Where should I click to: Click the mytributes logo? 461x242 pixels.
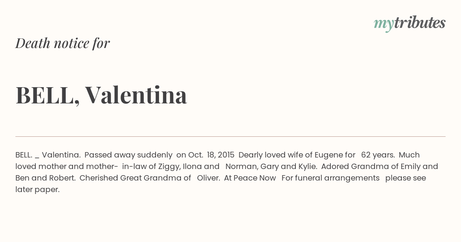click(x=410, y=23)
